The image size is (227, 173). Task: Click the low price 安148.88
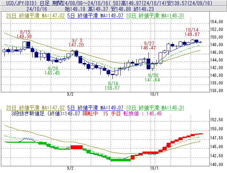[121, 9]
